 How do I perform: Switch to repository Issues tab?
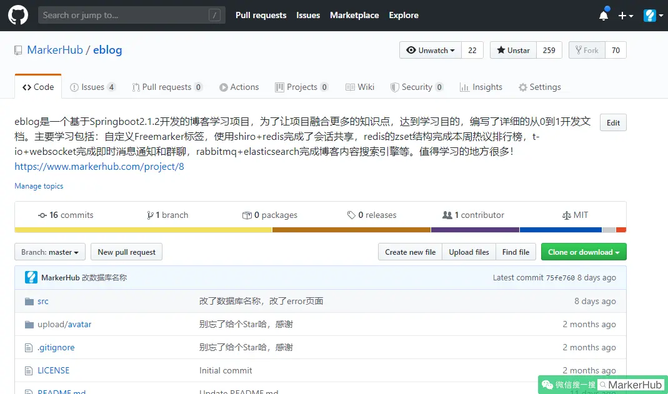coord(92,87)
